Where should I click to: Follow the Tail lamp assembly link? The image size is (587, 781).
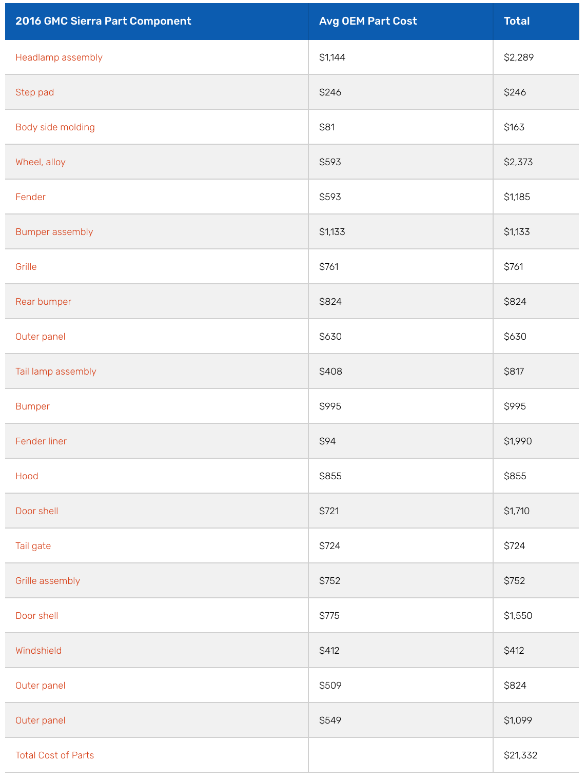(x=56, y=372)
